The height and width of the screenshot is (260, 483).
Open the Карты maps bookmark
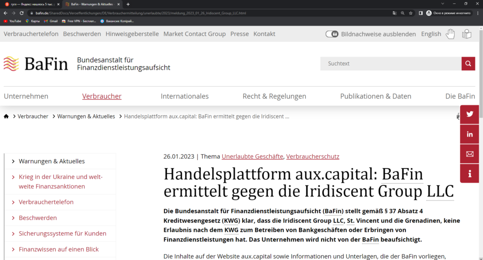pyautogui.click(x=33, y=21)
